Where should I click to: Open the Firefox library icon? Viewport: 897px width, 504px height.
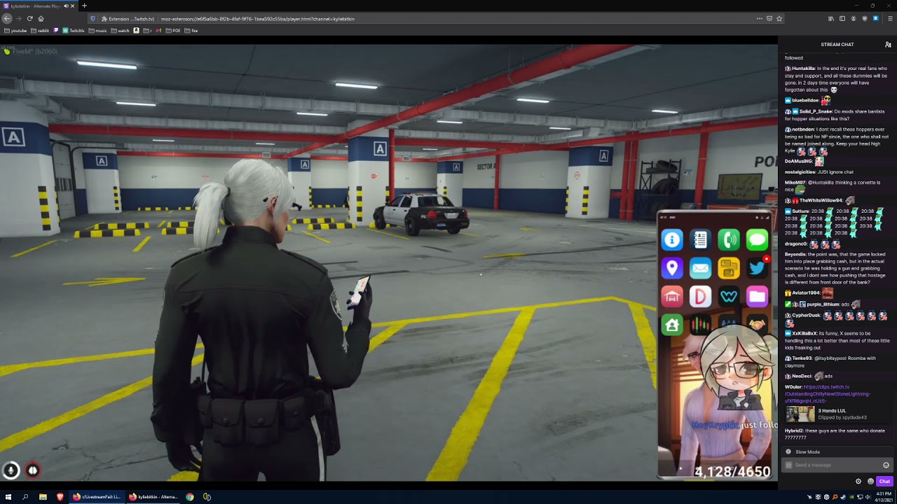831,19
